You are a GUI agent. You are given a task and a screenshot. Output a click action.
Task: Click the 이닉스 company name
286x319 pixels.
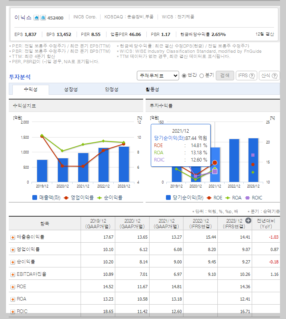point(23,18)
